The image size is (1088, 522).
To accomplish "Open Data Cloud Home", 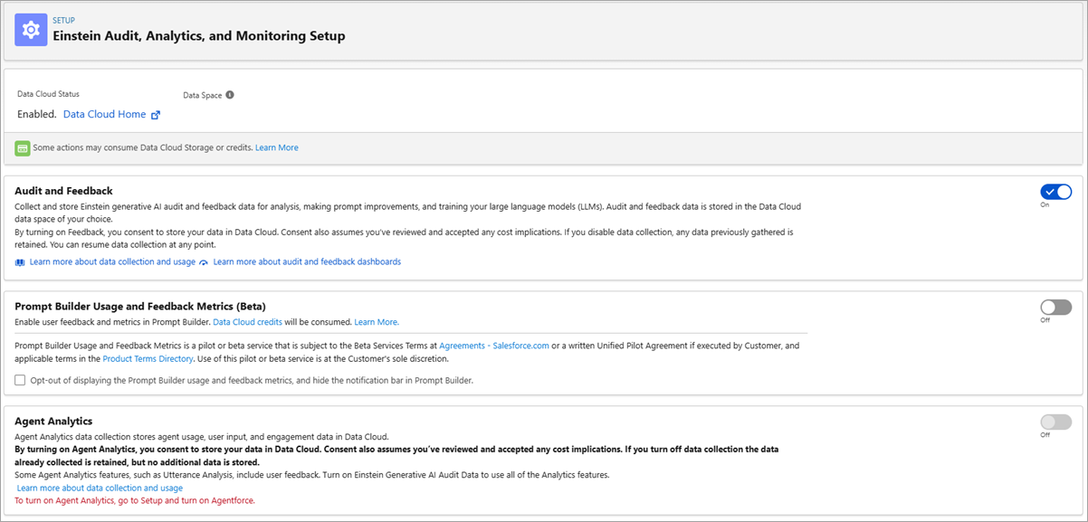I will point(104,113).
